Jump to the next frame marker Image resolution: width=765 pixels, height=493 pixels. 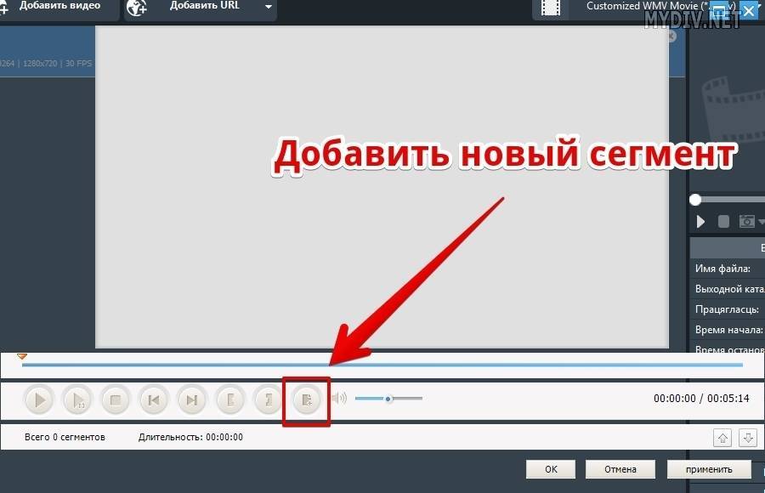pyautogui.click(x=192, y=400)
